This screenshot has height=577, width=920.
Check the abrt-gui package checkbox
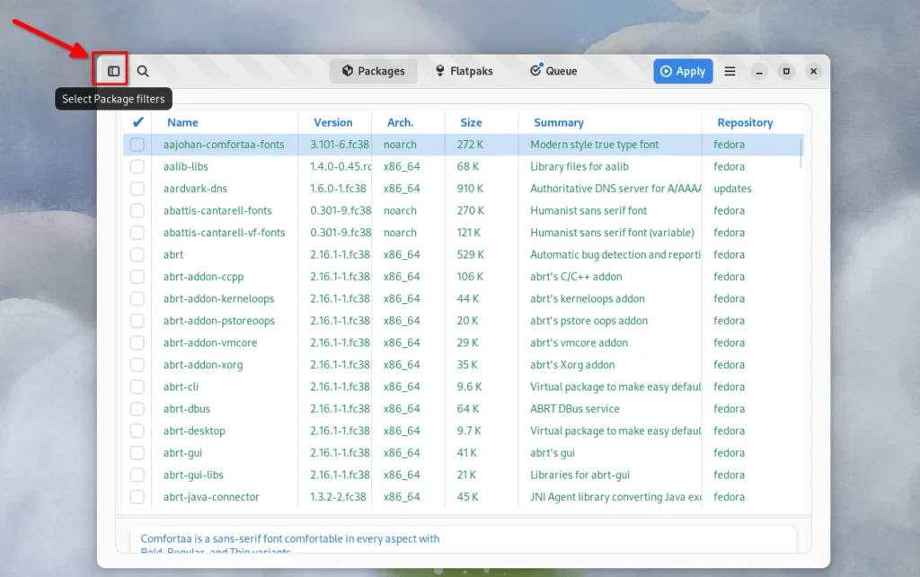137,453
